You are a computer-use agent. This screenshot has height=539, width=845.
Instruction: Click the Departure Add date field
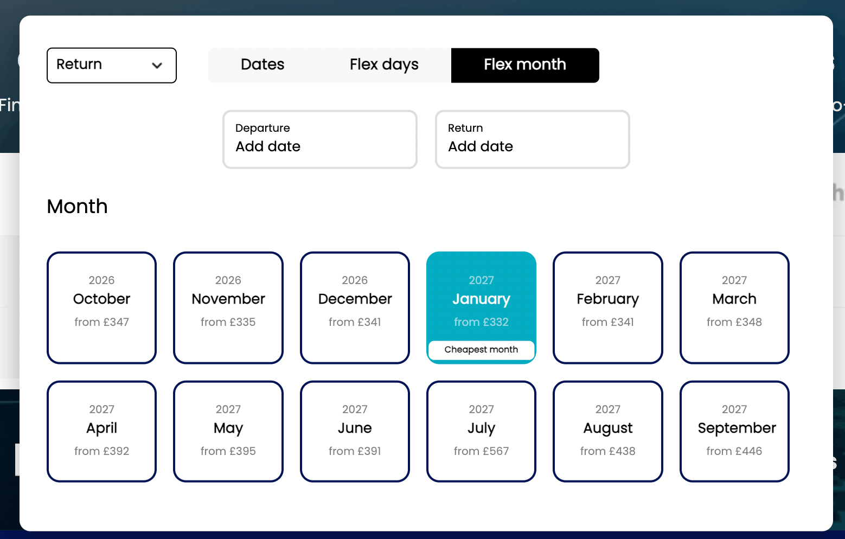[x=320, y=139]
